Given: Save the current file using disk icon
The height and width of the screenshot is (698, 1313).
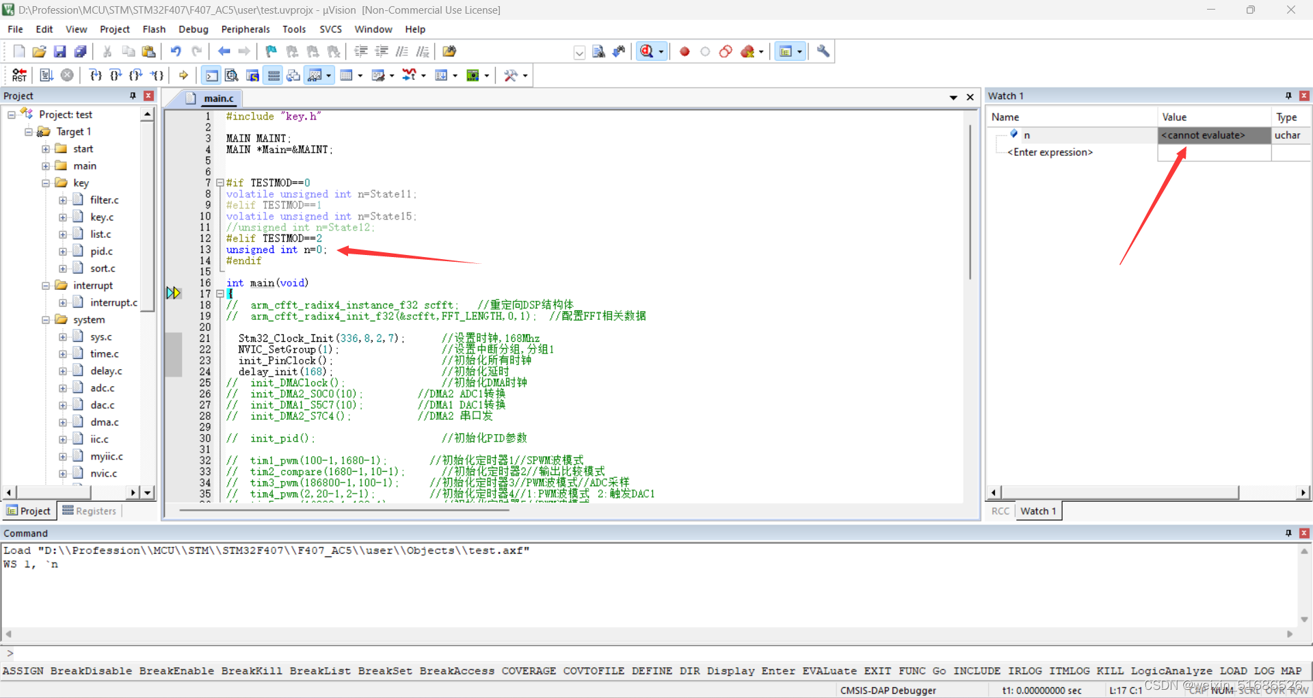Looking at the screenshot, I should click(x=60, y=51).
